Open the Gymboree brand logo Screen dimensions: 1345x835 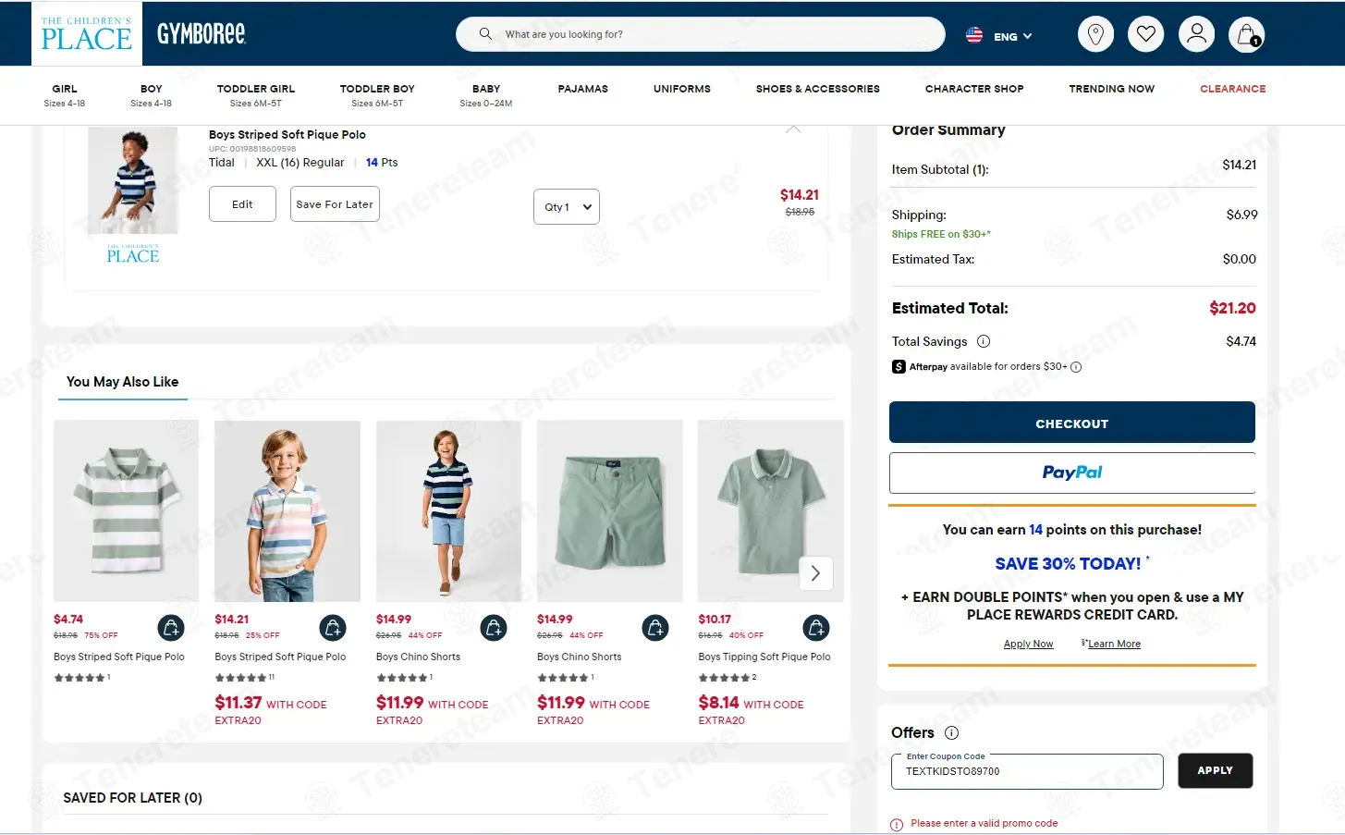[x=202, y=34]
